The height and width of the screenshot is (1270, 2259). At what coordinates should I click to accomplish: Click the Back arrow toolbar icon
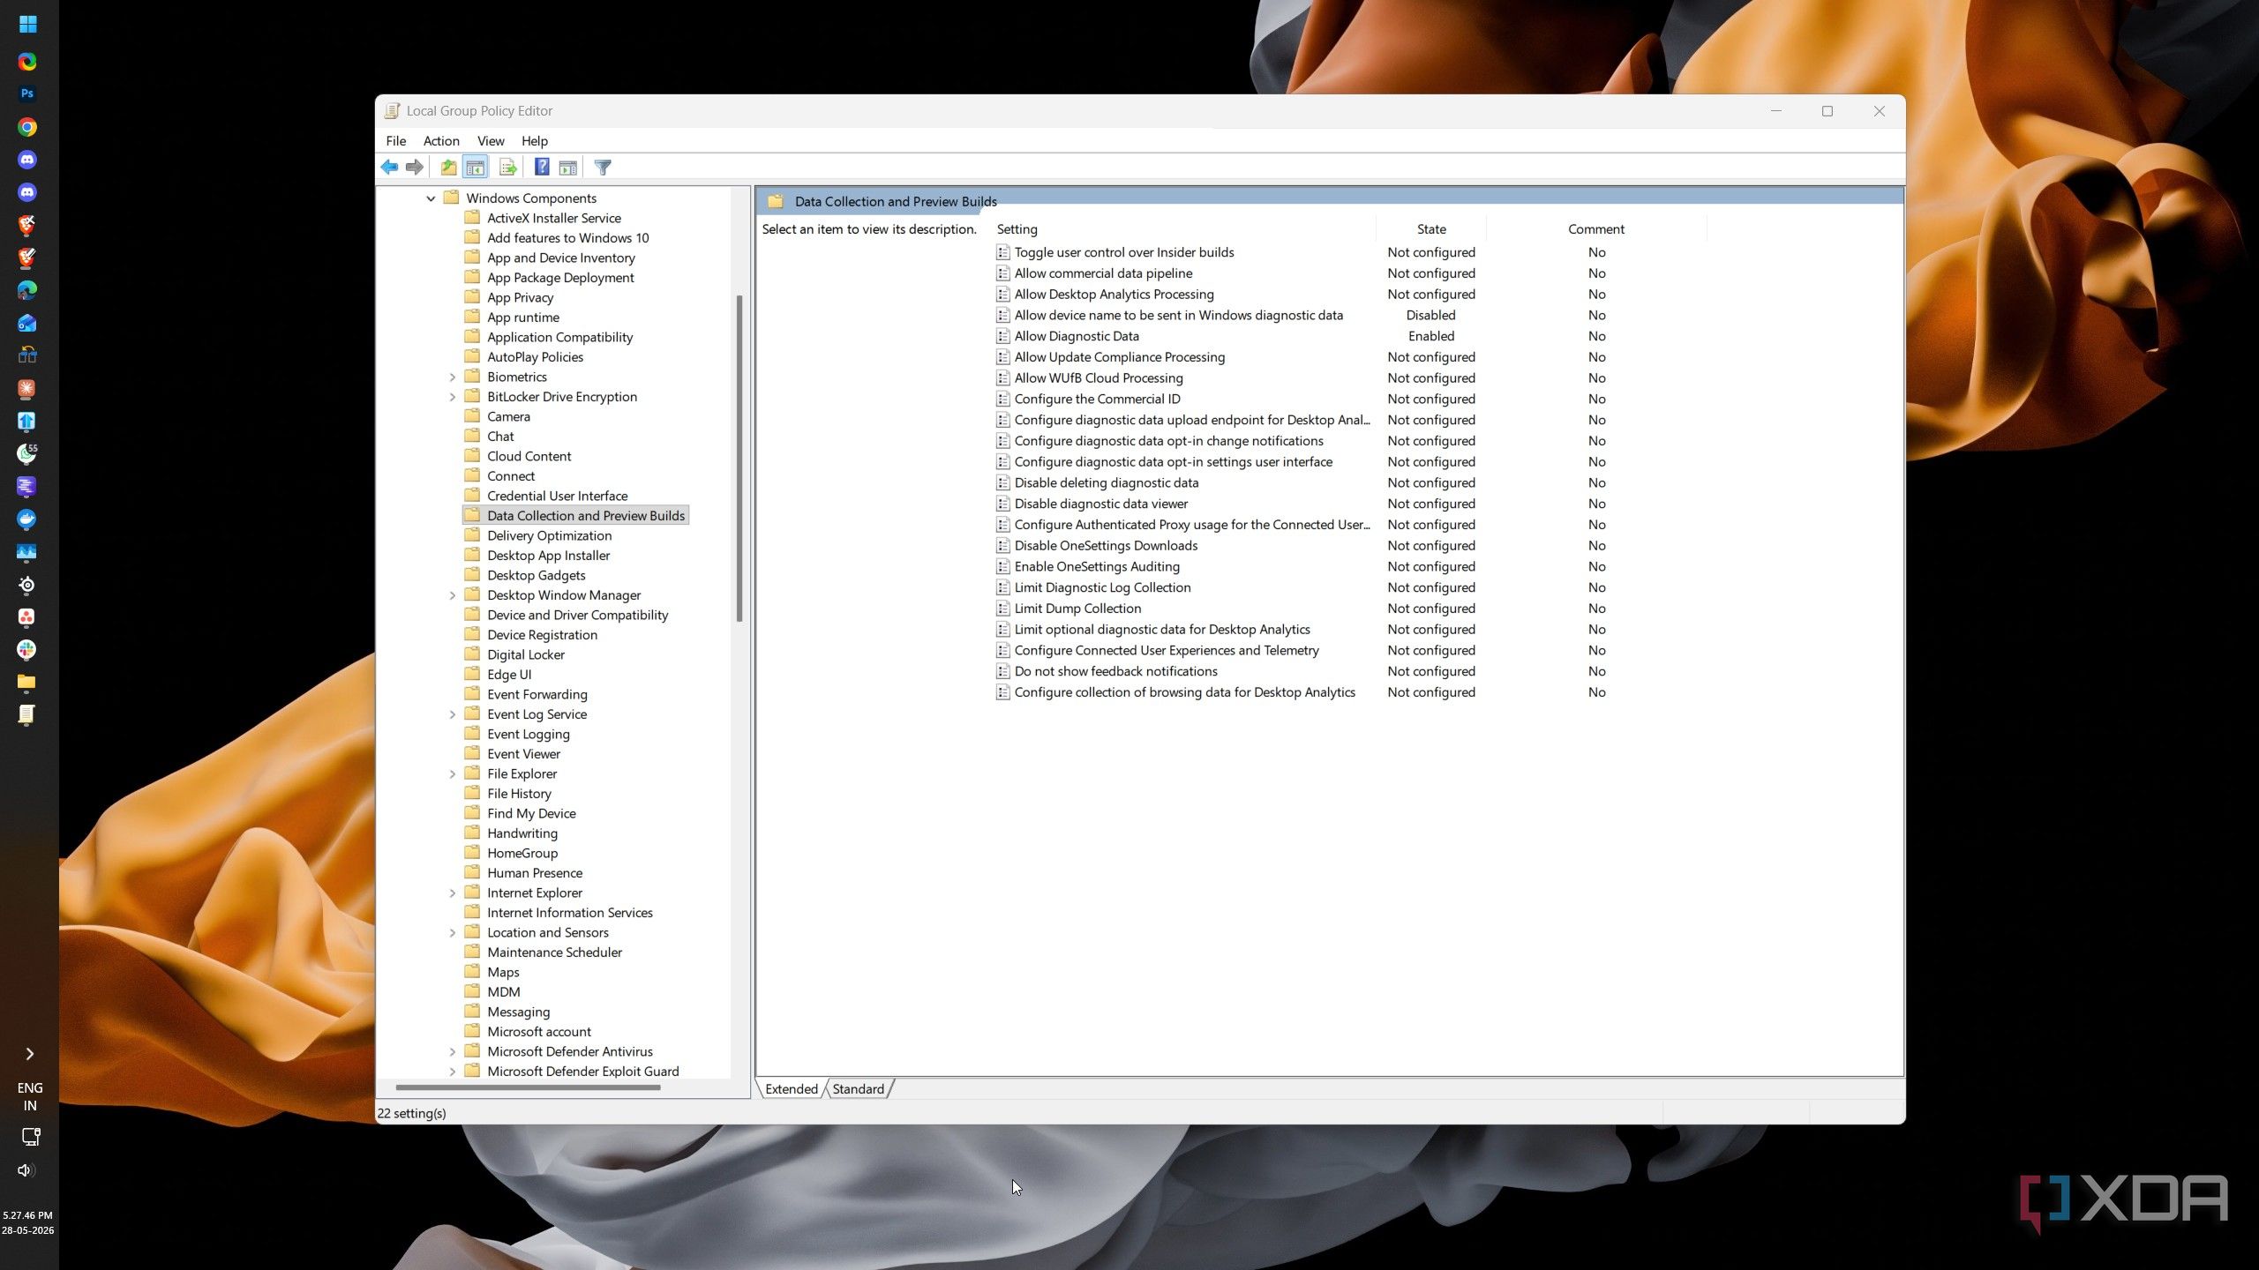(x=389, y=167)
